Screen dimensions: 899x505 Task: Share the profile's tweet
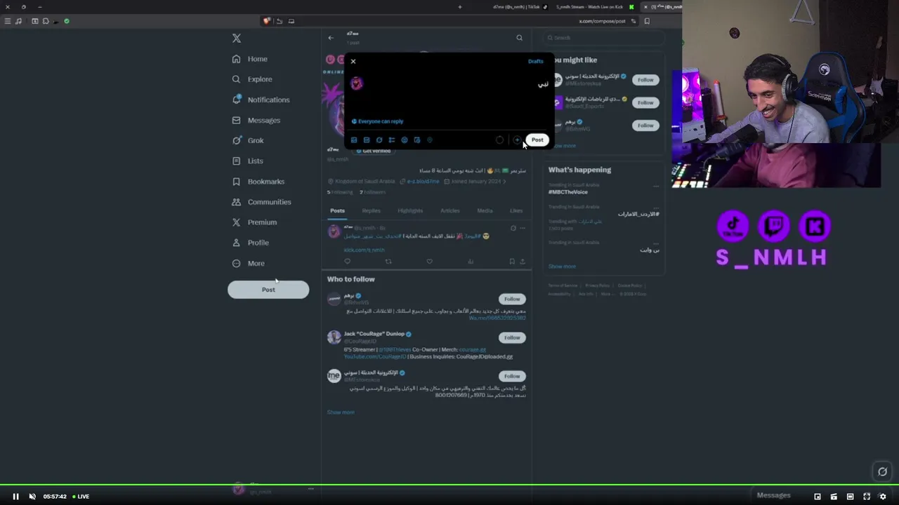(522, 262)
